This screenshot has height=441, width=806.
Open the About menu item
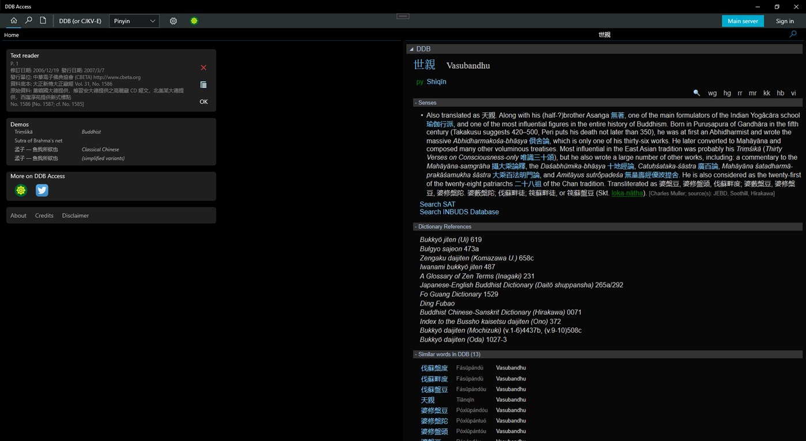pos(18,215)
